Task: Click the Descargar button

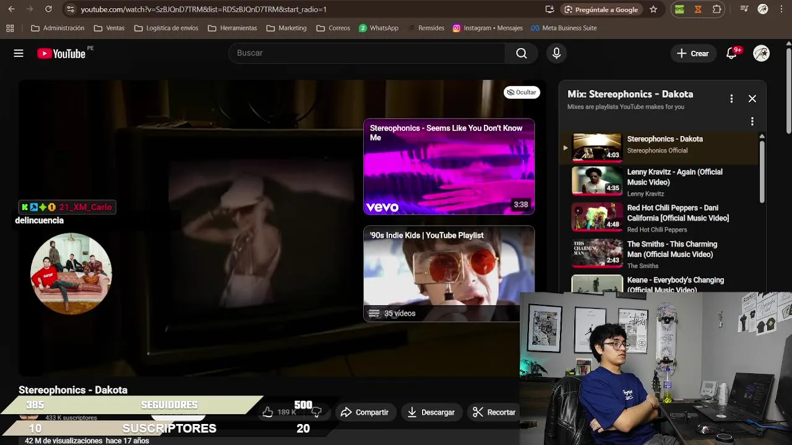Action: pyautogui.click(x=431, y=412)
